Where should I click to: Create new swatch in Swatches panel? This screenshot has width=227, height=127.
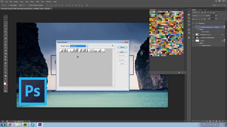pyautogui.click(x=179, y=72)
